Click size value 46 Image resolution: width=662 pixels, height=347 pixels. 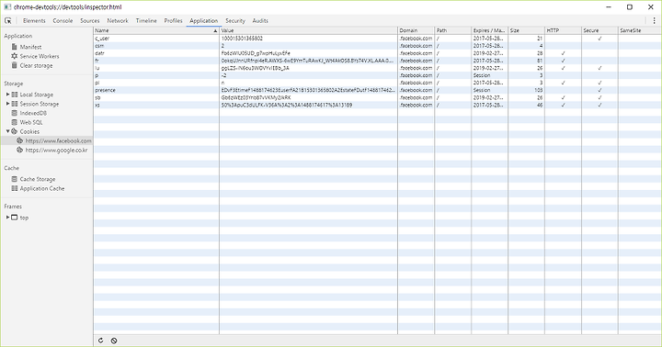pyautogui.click(x=540, y=105)
